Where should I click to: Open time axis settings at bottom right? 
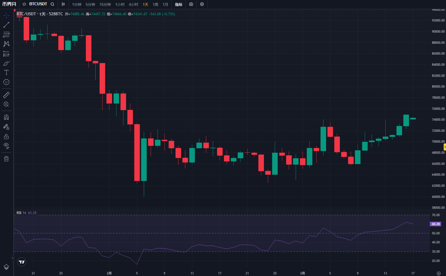tap(439, 273)
